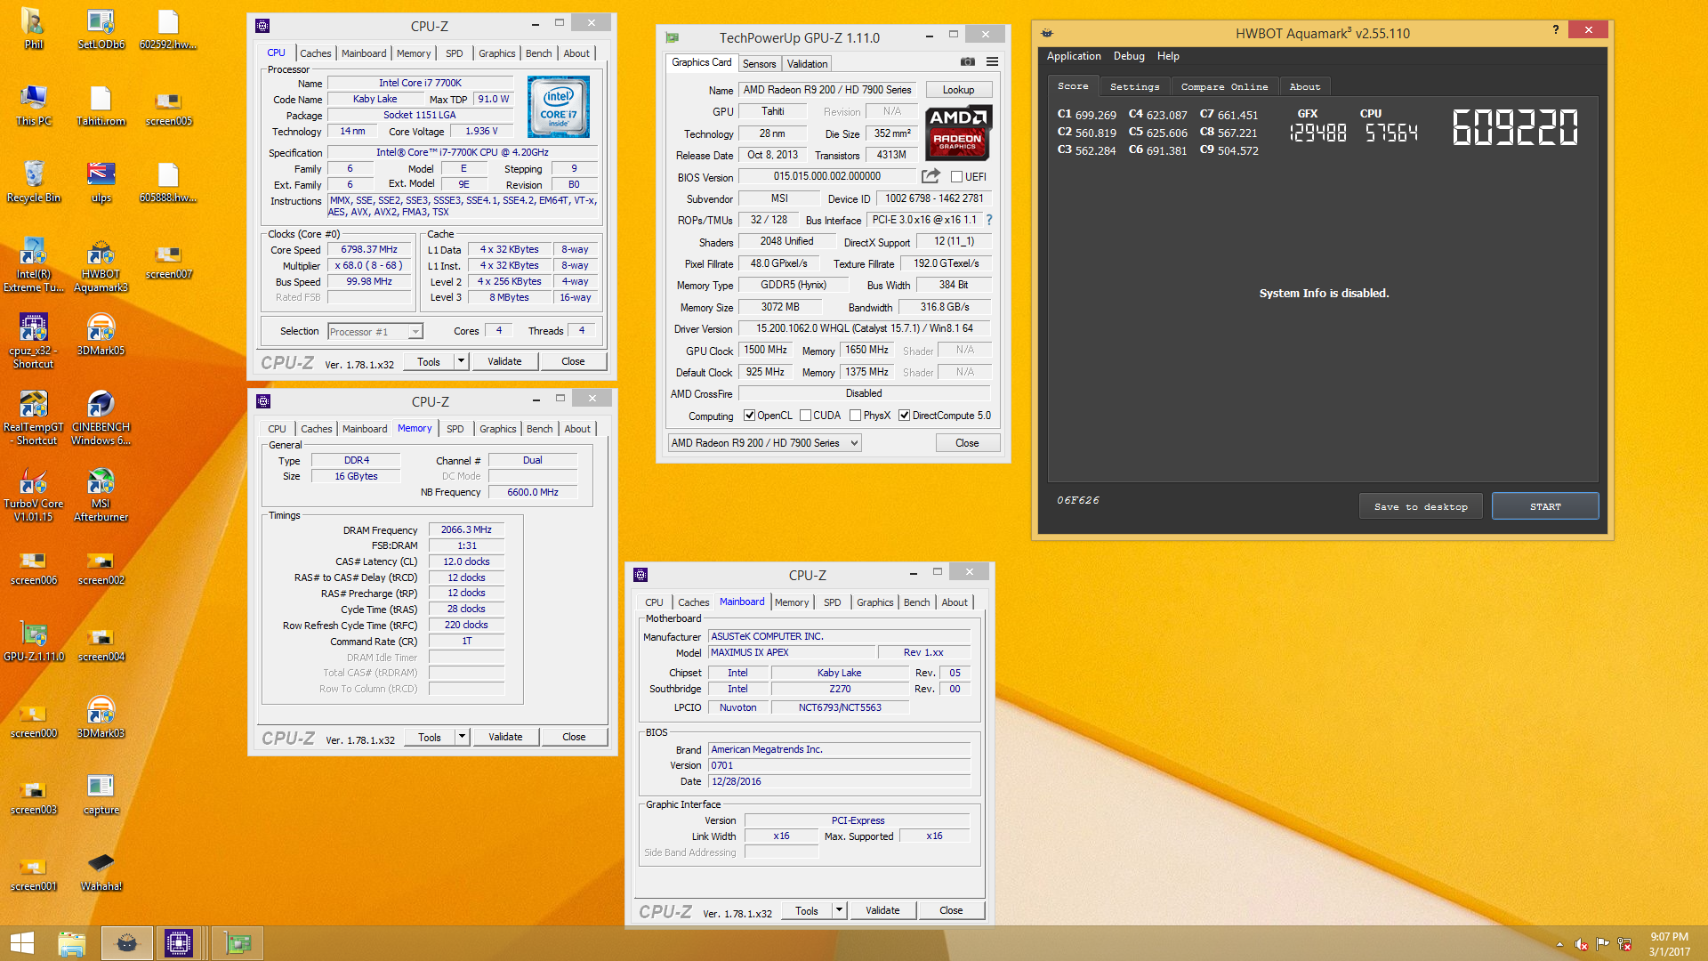
Task: Click the AMD Radeon Graphics logo
Action: 958,133
